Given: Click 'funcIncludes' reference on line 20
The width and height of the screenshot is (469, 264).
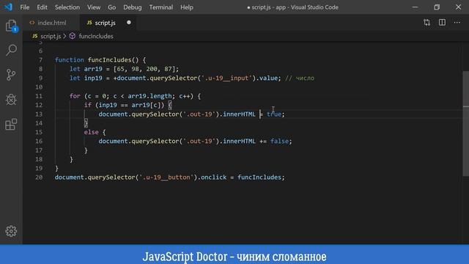Looking at the screenshot, I should click(259, 177).
